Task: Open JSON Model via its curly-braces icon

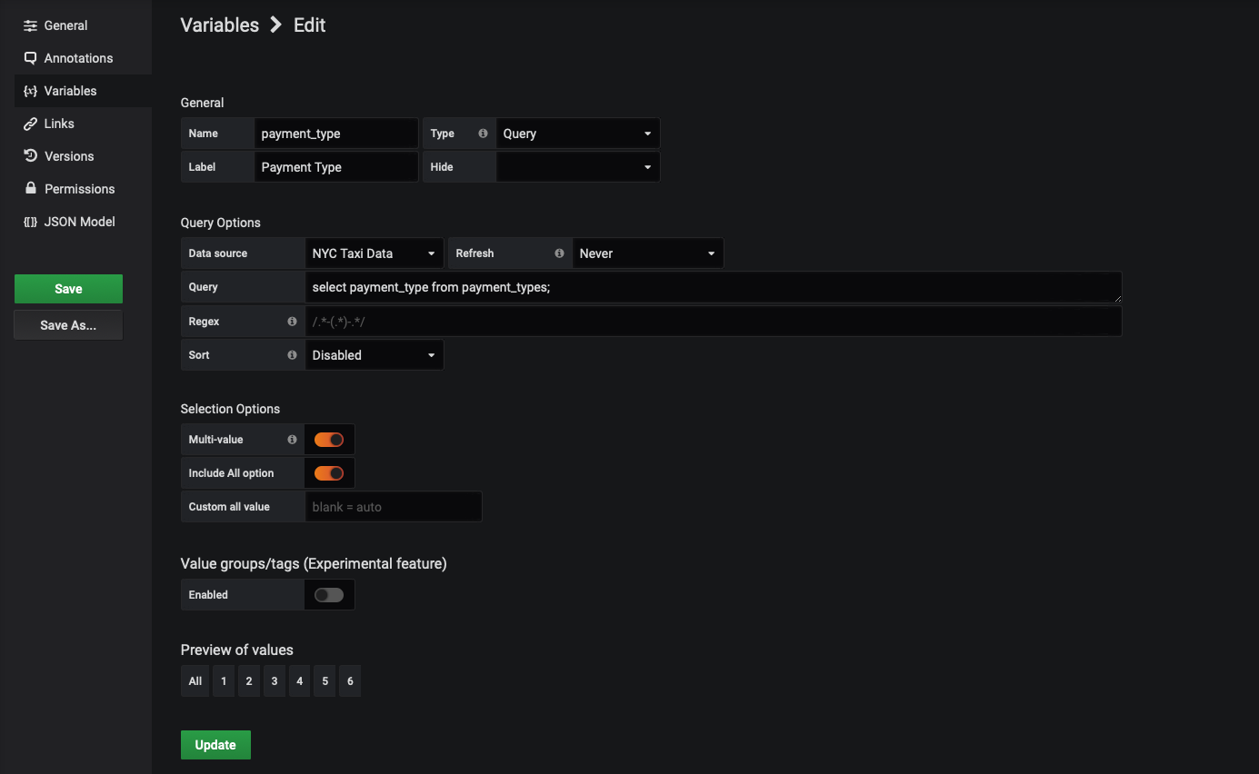Action: 29,221
